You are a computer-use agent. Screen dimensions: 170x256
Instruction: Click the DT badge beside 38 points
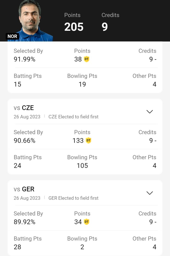[86, 59]
